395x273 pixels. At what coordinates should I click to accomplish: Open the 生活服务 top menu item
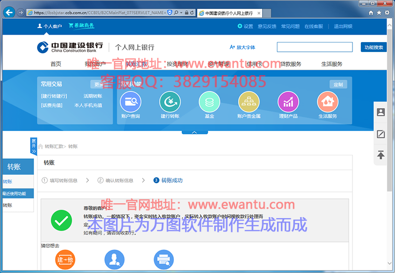coord(332,64)
